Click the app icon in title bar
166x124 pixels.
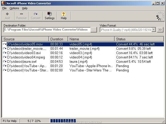click(3, 3)
